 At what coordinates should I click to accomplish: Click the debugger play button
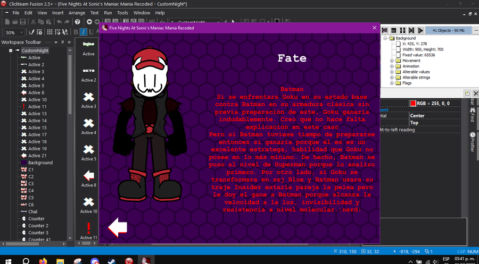click(x=420, y=30)
